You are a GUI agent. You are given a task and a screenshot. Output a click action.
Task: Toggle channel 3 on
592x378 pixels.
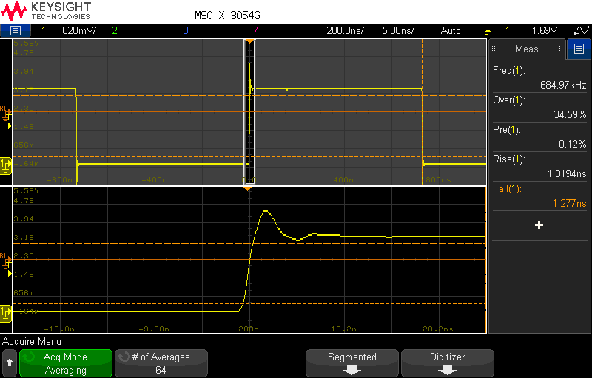[x=186, y=30]
